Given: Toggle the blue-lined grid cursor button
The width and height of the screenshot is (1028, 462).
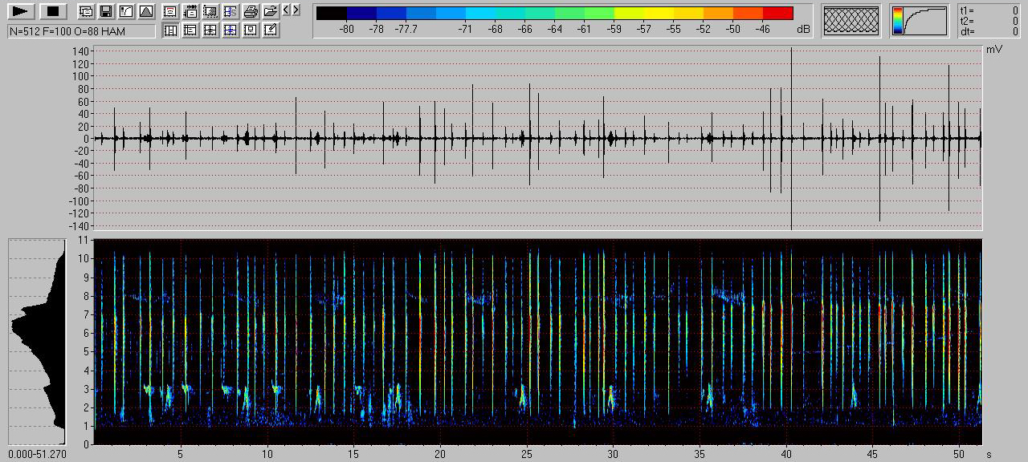Looking at the screenshot, I should pyautogui.click(x=230, y=30).
